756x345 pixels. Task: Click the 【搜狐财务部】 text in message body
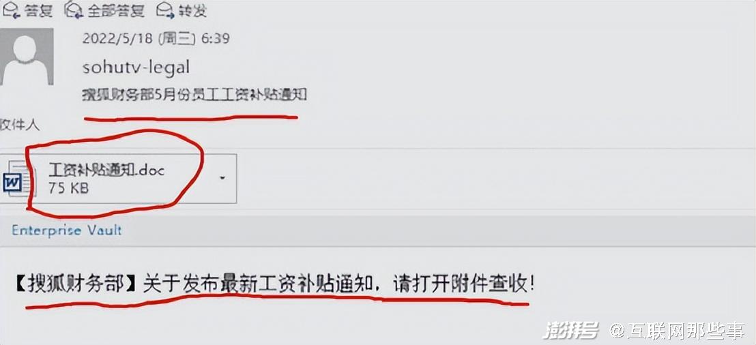pos(77,284)
